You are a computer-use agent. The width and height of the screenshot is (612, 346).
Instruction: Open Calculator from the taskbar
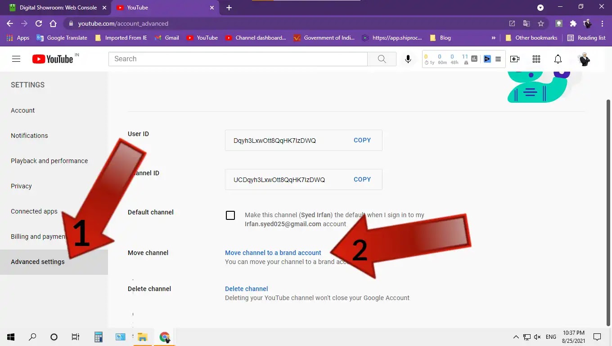99,337
